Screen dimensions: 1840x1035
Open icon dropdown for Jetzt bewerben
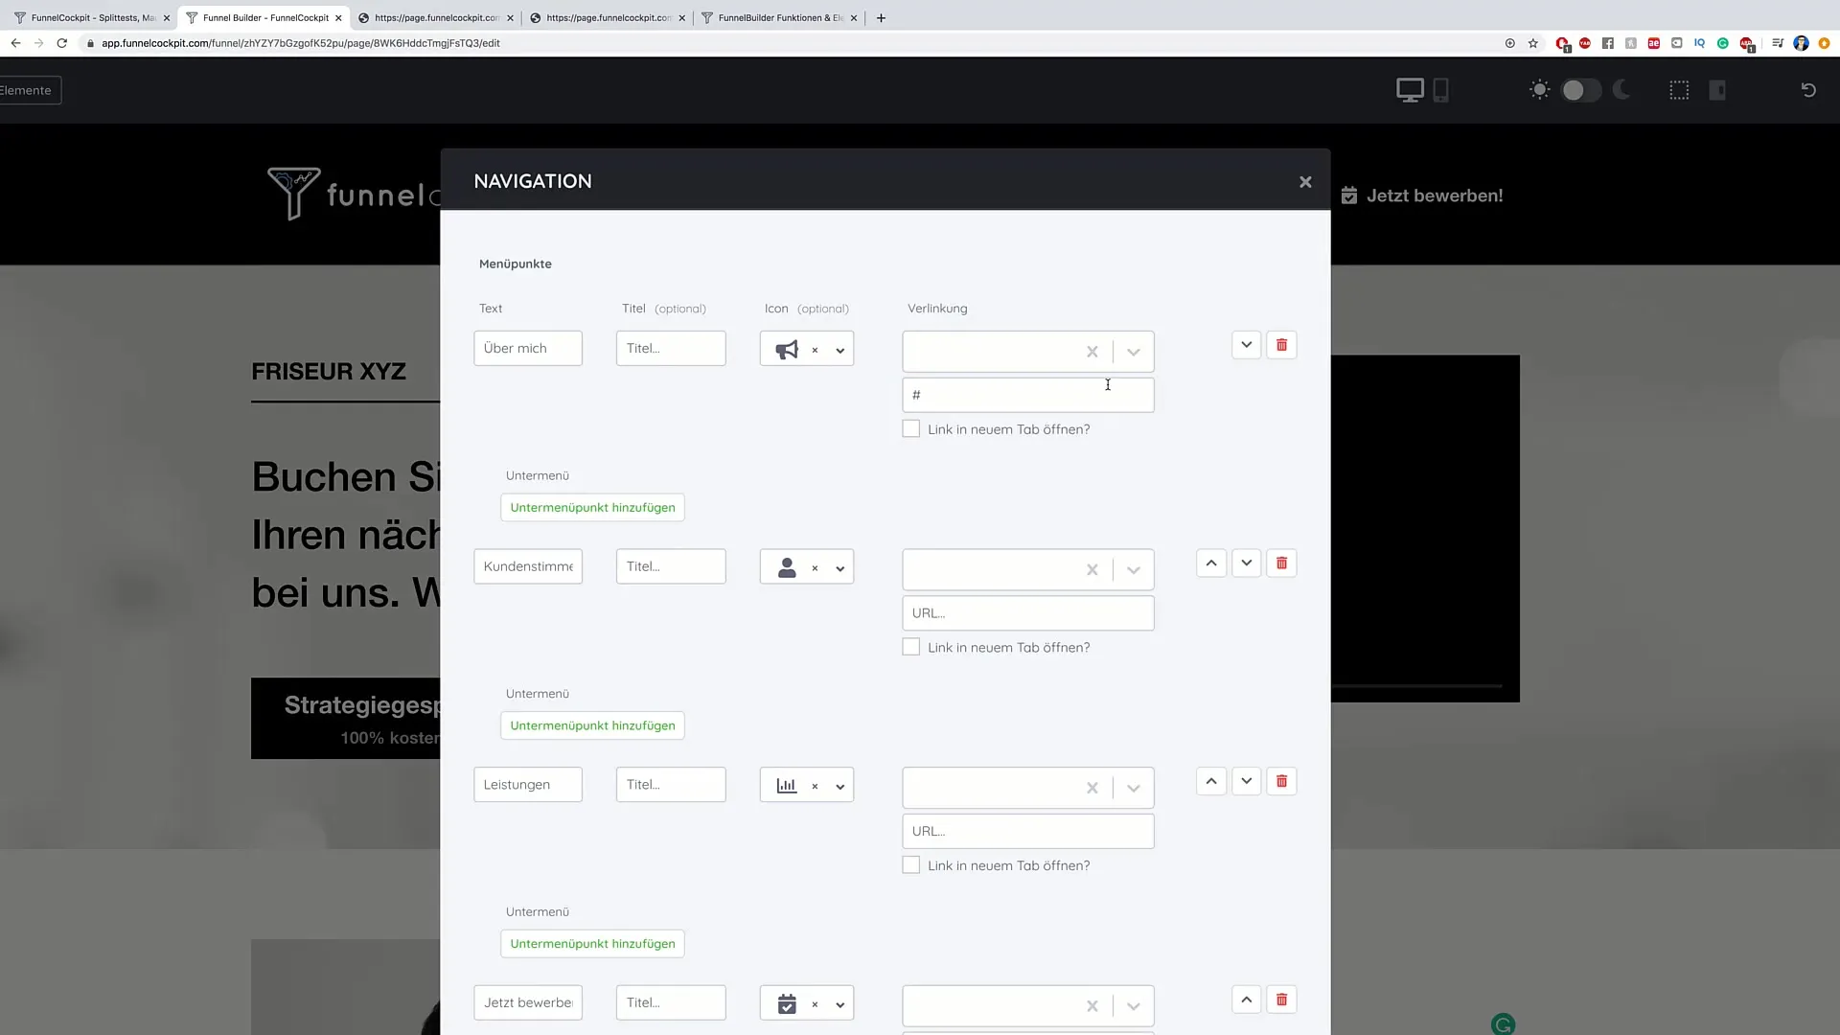(840, 1004)
